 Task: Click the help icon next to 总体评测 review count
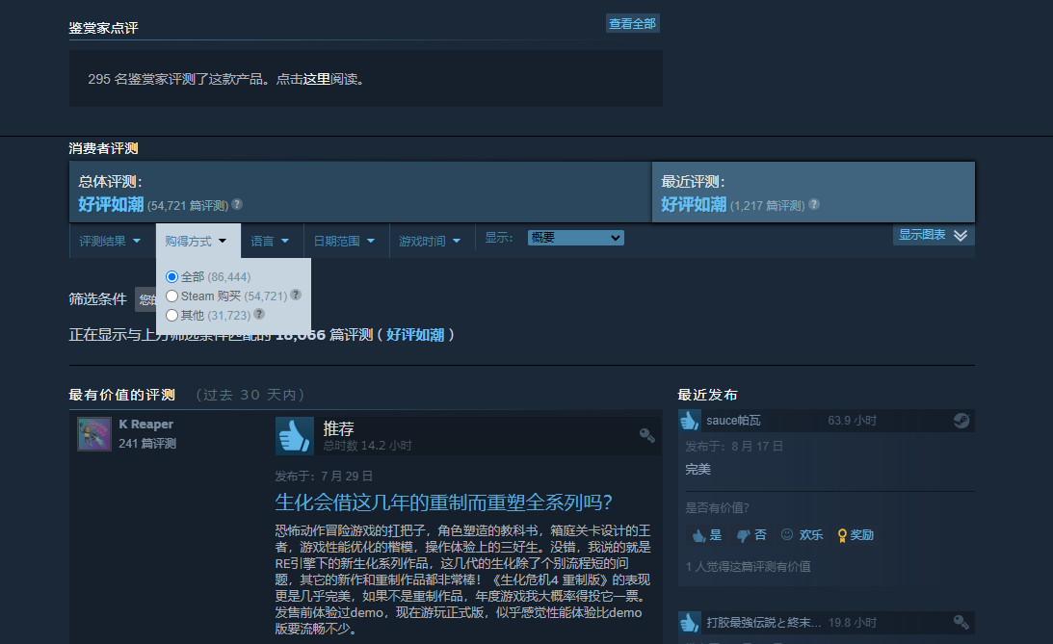[237, 205]
